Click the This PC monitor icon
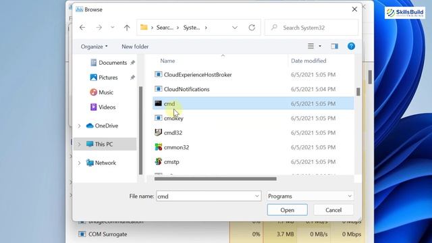432x243 pixels. (x=90, y=144)
